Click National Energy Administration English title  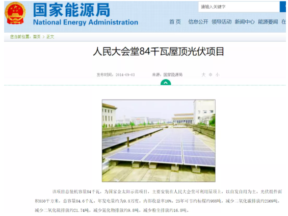86,22
